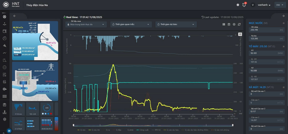
Task: Click the HNT Flow control logo
Action: pyautogui.click(x=11, y=5)
